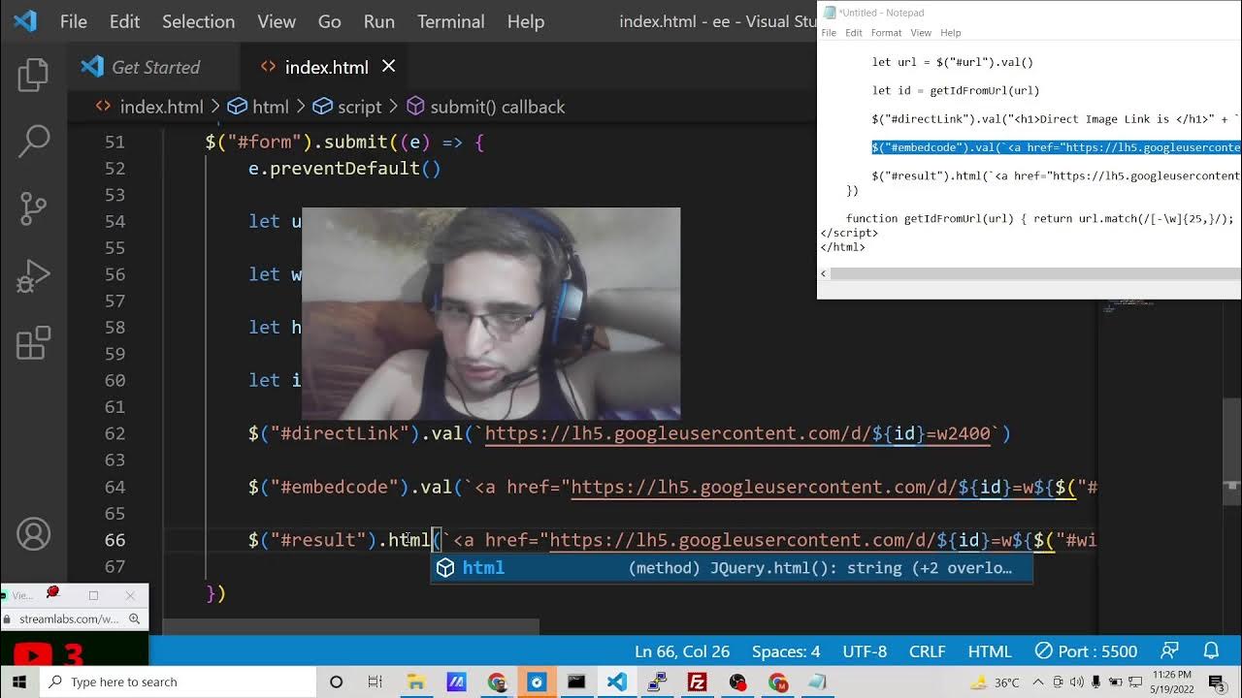
Task: Switch to the Get Started tab
Action: pyautogui.click(x=154, y=67)
